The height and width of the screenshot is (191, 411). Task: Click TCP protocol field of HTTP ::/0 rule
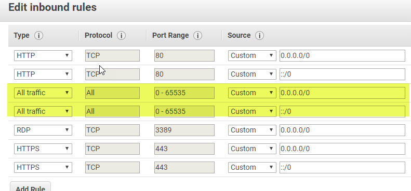112,74
